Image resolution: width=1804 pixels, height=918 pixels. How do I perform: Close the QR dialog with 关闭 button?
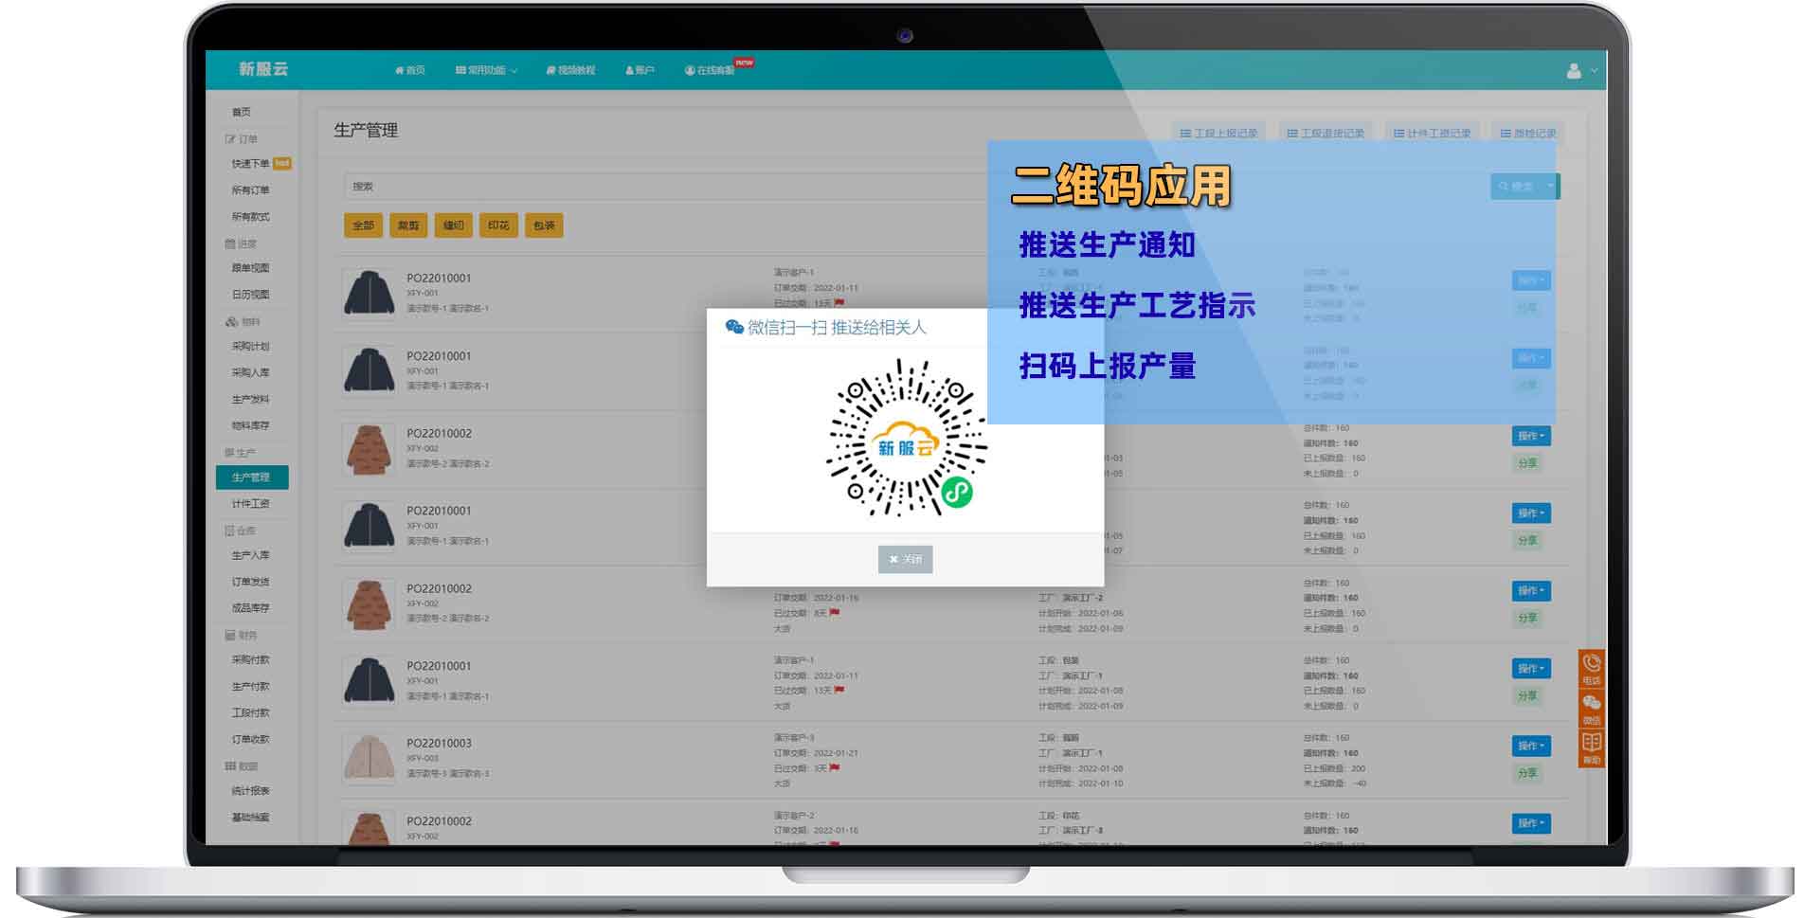[905, 559]
